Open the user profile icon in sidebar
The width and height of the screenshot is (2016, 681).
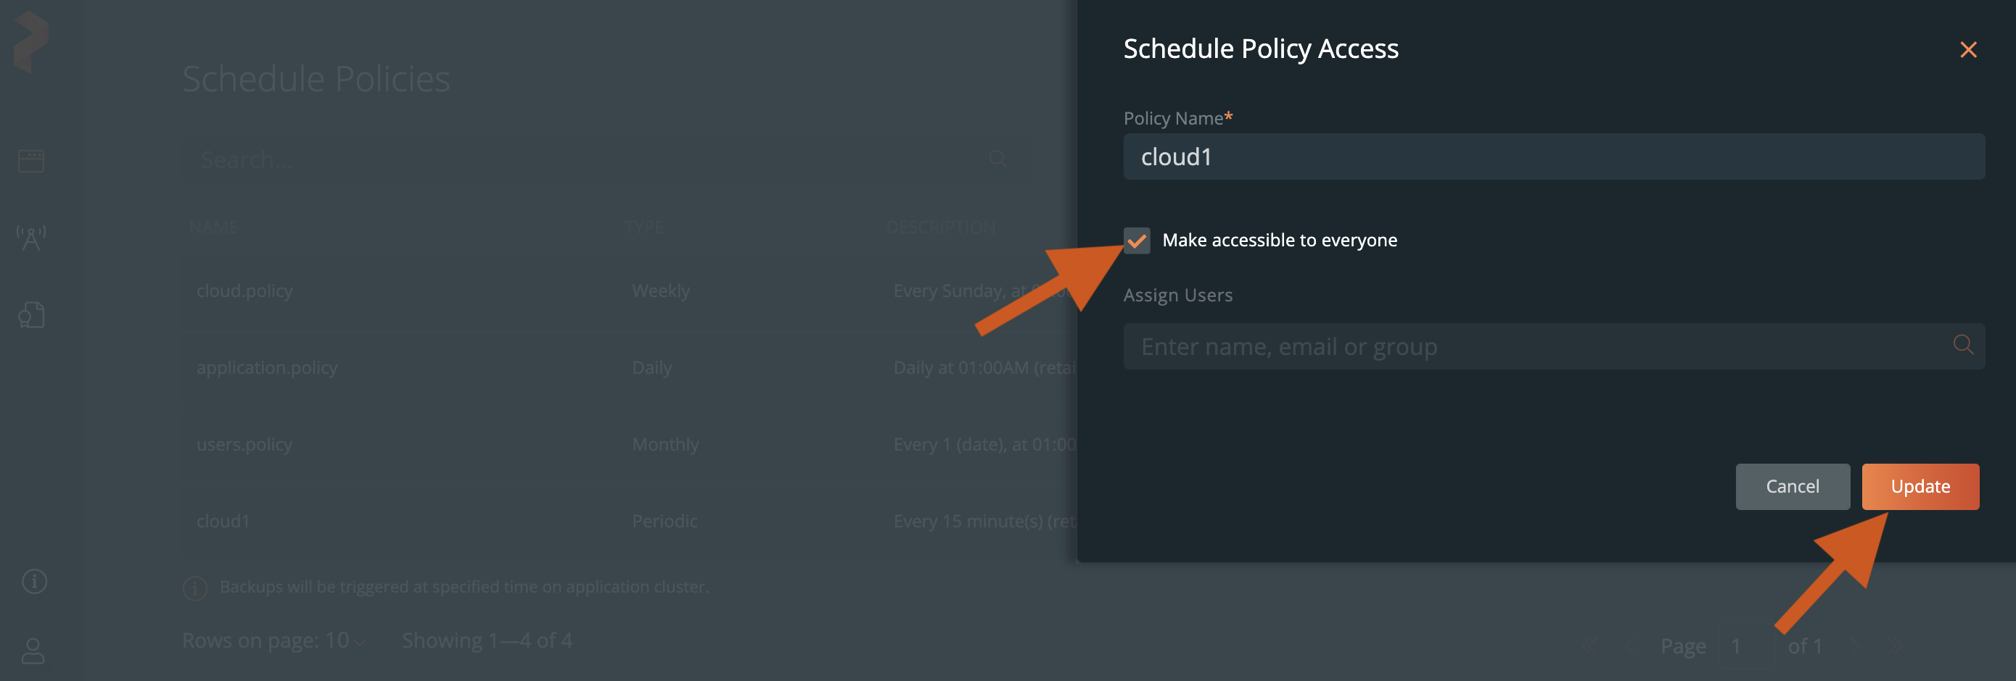pyautogui.click(x=33, y=651)
